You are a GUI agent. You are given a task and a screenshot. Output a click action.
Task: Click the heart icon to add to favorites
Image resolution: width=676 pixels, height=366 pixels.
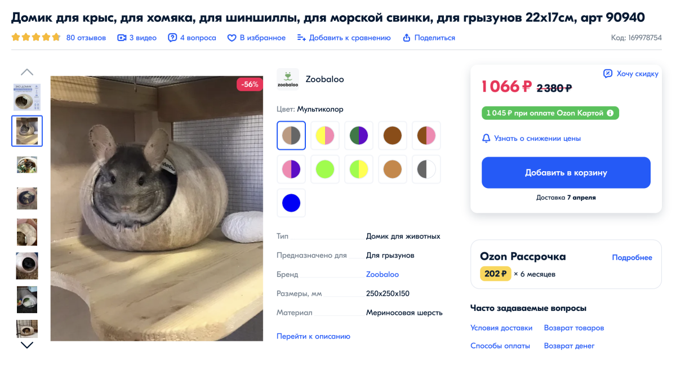point(232,38)
